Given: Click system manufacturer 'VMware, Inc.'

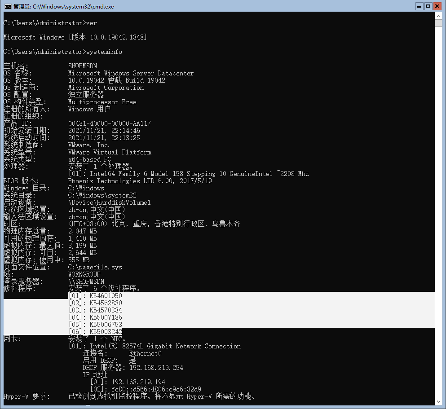Looking at the screenshot, I should [x=89, y=145].
